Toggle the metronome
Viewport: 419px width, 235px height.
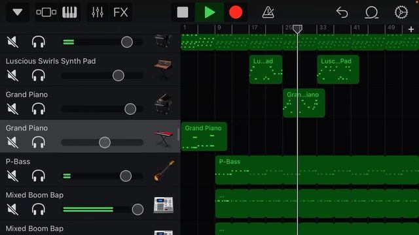(268, 12)
